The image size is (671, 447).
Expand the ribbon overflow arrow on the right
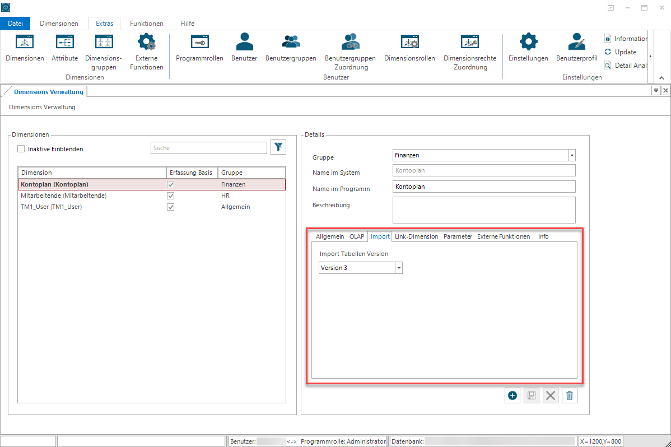pos(650,57)
